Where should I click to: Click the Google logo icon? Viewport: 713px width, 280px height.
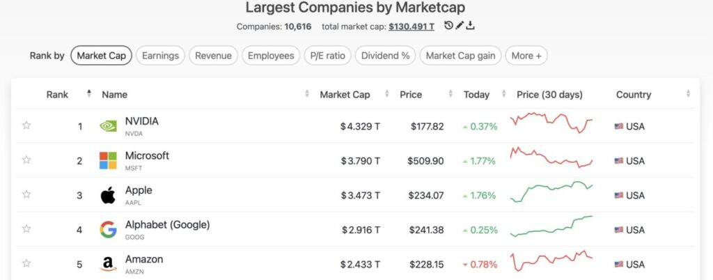coord(108,230)
